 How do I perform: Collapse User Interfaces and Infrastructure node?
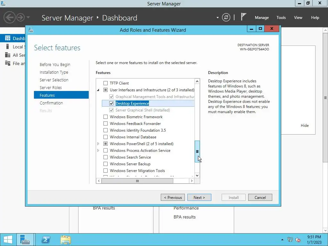[x=98, y=90]
